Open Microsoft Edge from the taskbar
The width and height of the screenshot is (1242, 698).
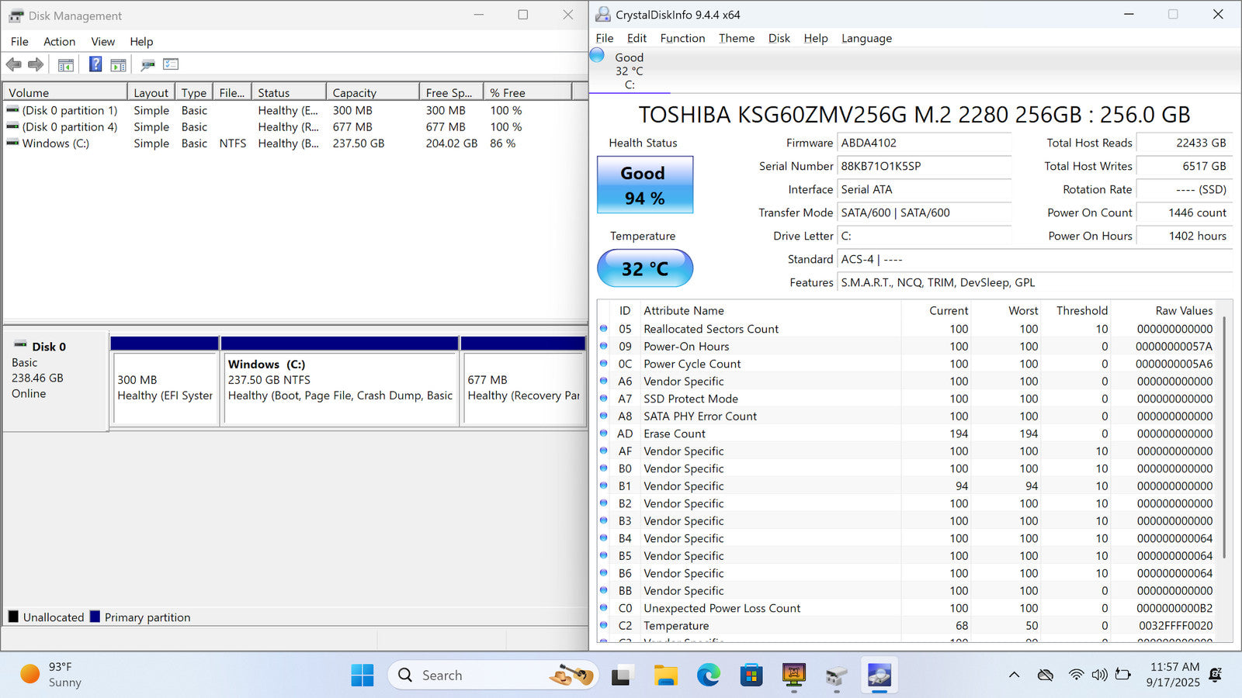(x=708, y=676)
